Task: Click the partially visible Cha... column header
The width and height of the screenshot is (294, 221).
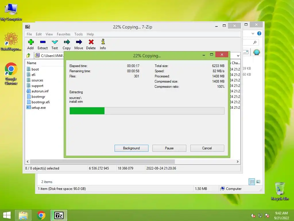Action: (x=235, y=63)
